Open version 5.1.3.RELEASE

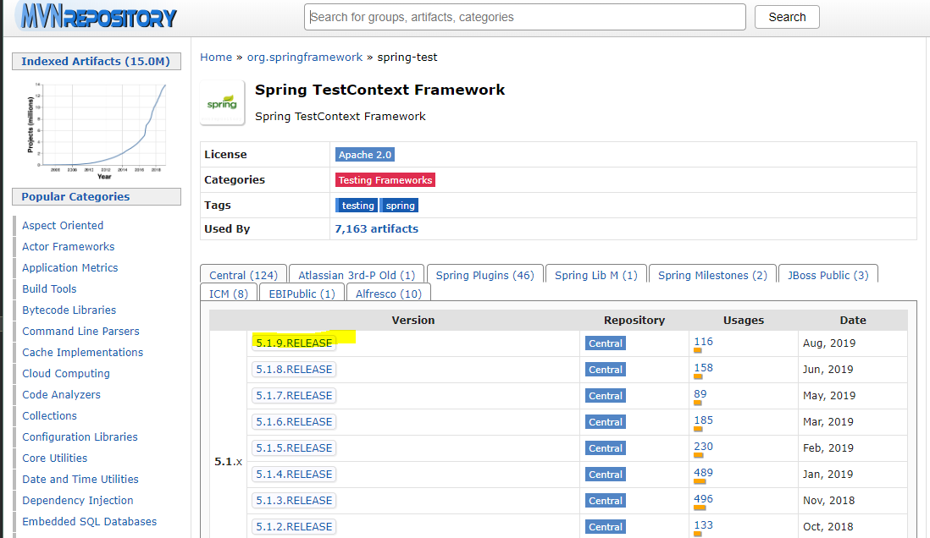point(294,501)
